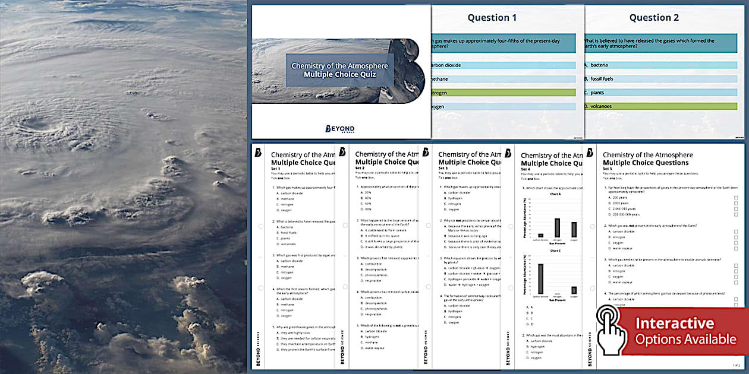
Task: Click the B logo on the Set 5 worksheet
Action: coord(591,153)
